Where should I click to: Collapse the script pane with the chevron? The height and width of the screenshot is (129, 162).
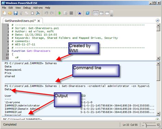[158, 20]
